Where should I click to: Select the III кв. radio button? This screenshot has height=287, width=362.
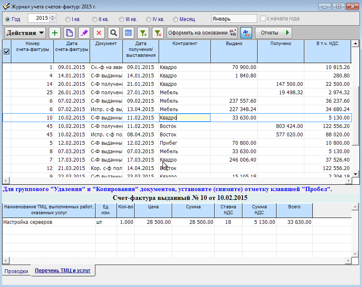coord(122,19)
